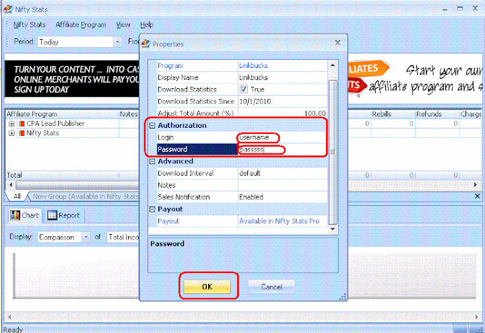Screen dimensions: 485x333
Task: Open Display dropdown showing Comparison
Action: click(x=86, y=237)
